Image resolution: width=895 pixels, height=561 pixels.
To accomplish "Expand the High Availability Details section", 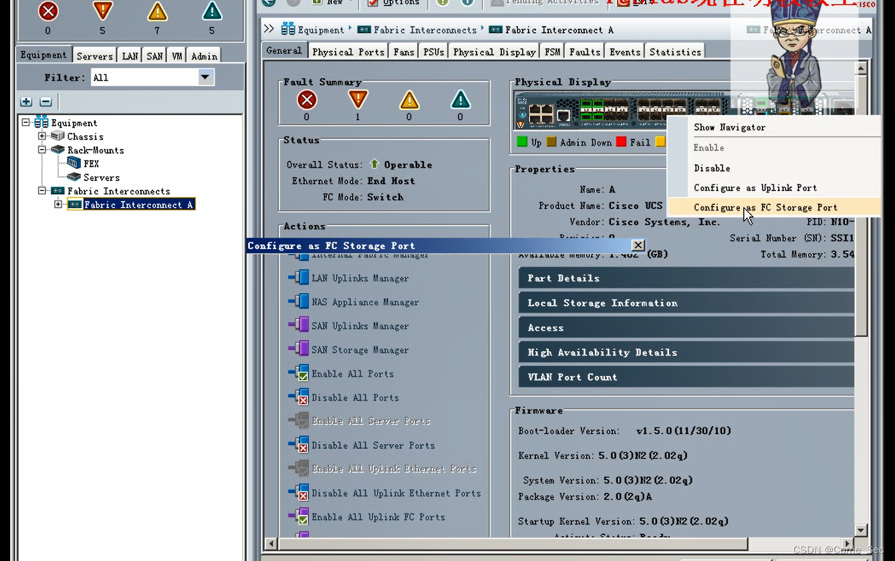I will (686, 352).
